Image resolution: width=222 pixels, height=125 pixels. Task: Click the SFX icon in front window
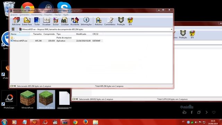[x=130, y=21]
